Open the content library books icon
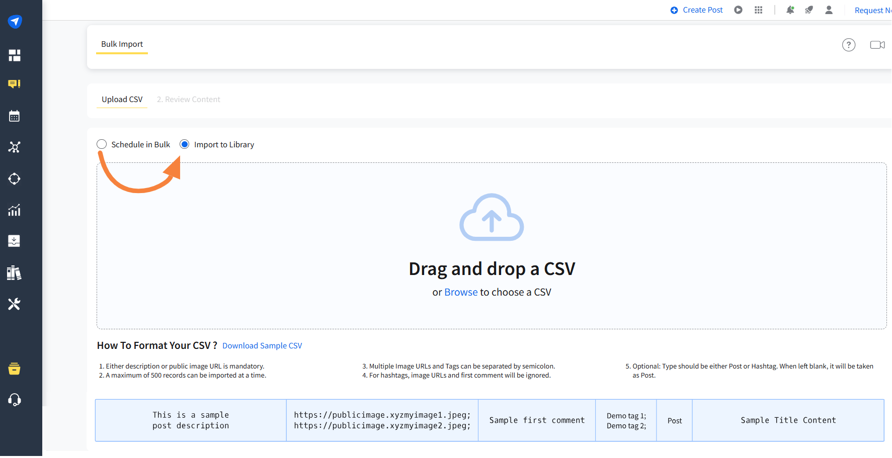 pos(15,273)
